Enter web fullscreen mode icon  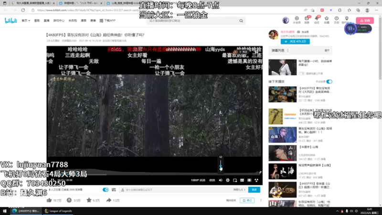(249, 180)
